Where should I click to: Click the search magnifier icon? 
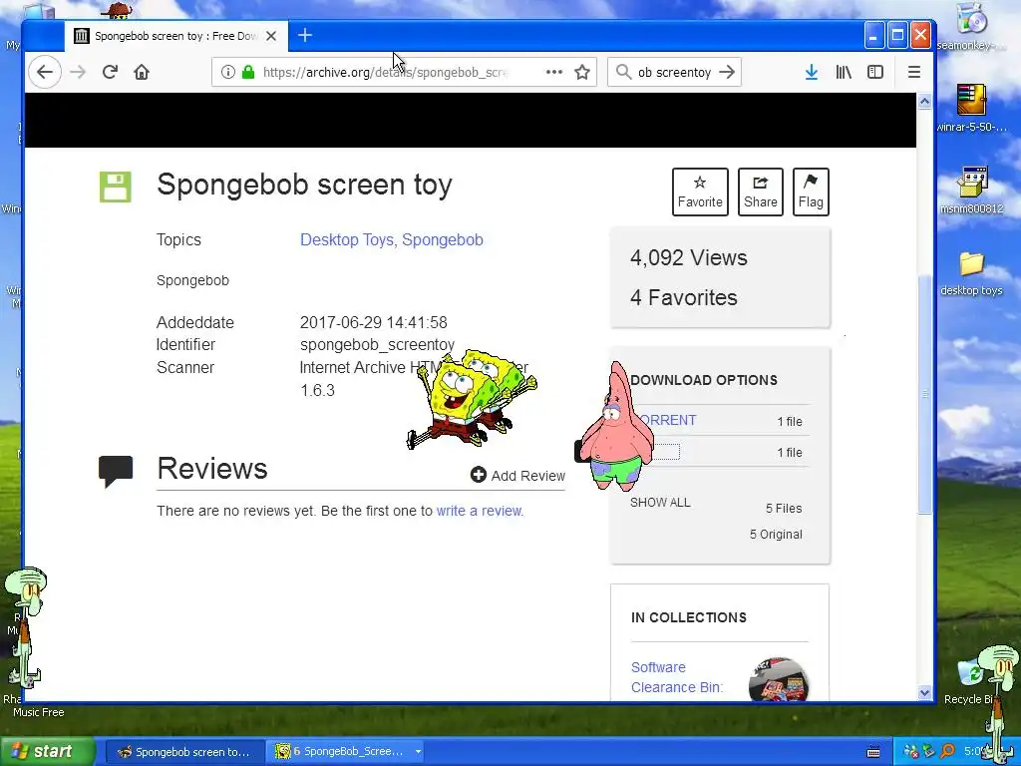click(x=623, y=72)
